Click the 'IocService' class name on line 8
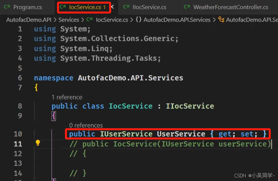 (131, 106)
